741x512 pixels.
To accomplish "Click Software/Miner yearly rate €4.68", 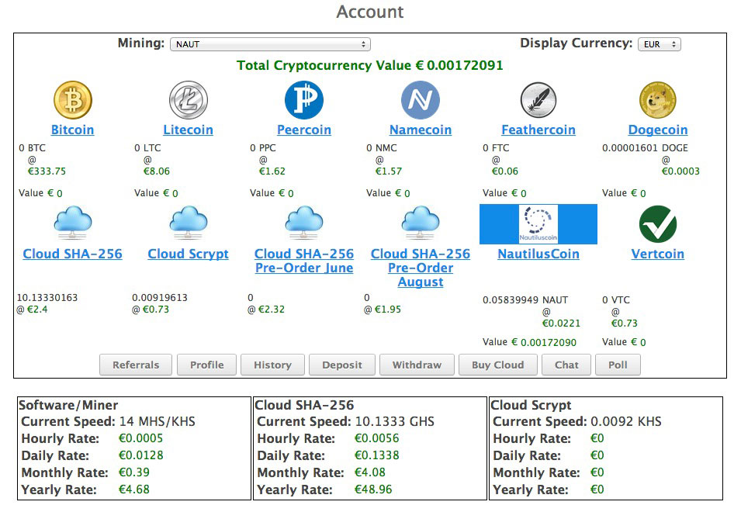I will coord(134,490).
